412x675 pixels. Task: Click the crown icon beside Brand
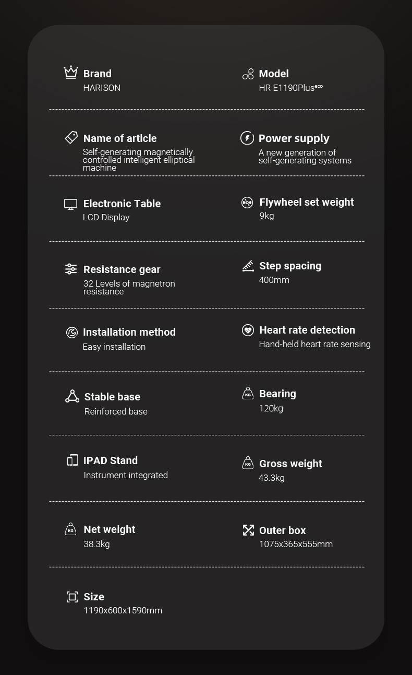[x=71, y=72]
